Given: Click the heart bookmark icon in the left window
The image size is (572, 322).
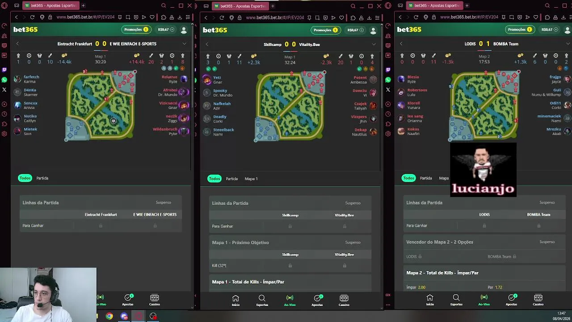Looking at the screenshot, I should (152, 17).
